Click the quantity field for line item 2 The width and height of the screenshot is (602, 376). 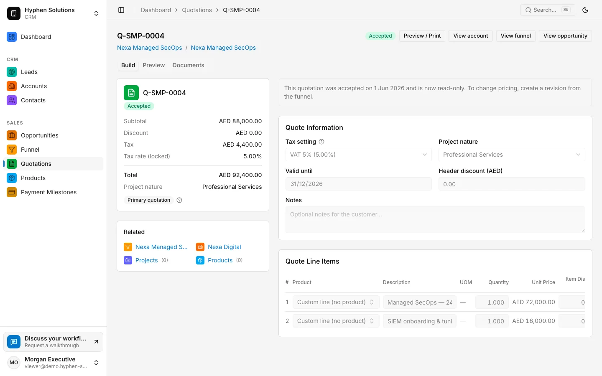(492, 321)
